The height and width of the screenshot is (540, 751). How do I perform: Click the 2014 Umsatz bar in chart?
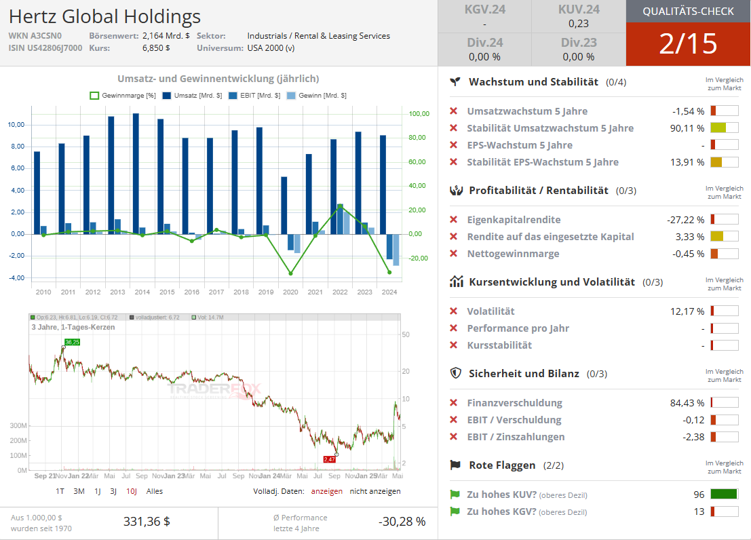tap(136, 174)
